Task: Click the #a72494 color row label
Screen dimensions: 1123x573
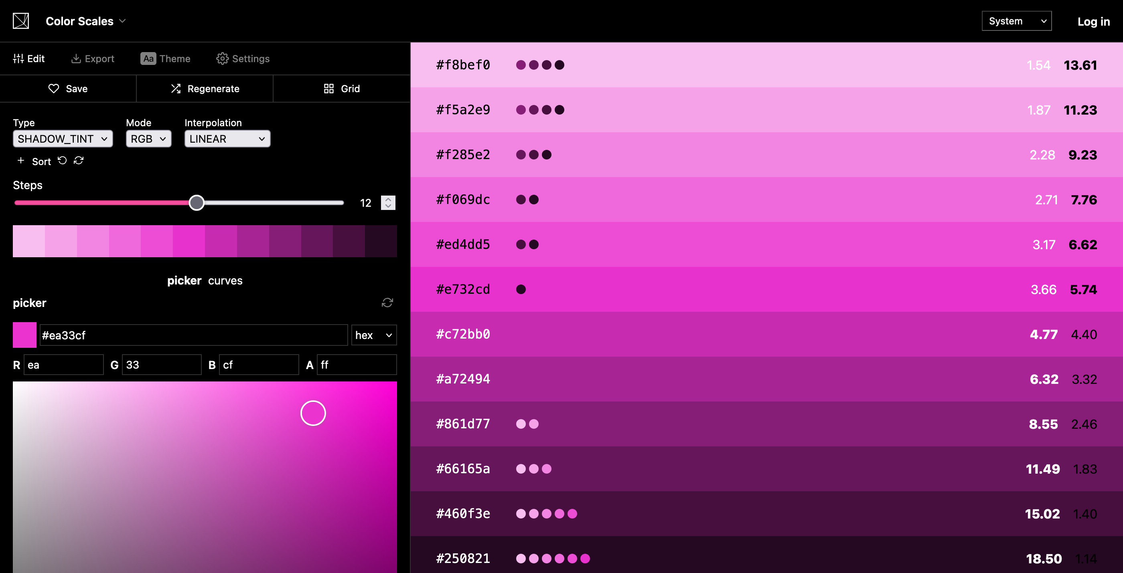Action: (x=463, y=379)
